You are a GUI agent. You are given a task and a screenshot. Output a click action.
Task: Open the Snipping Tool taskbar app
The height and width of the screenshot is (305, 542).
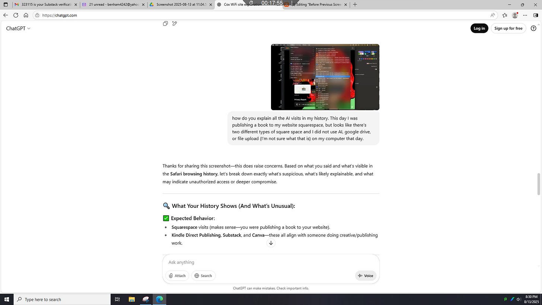(146, 299)
